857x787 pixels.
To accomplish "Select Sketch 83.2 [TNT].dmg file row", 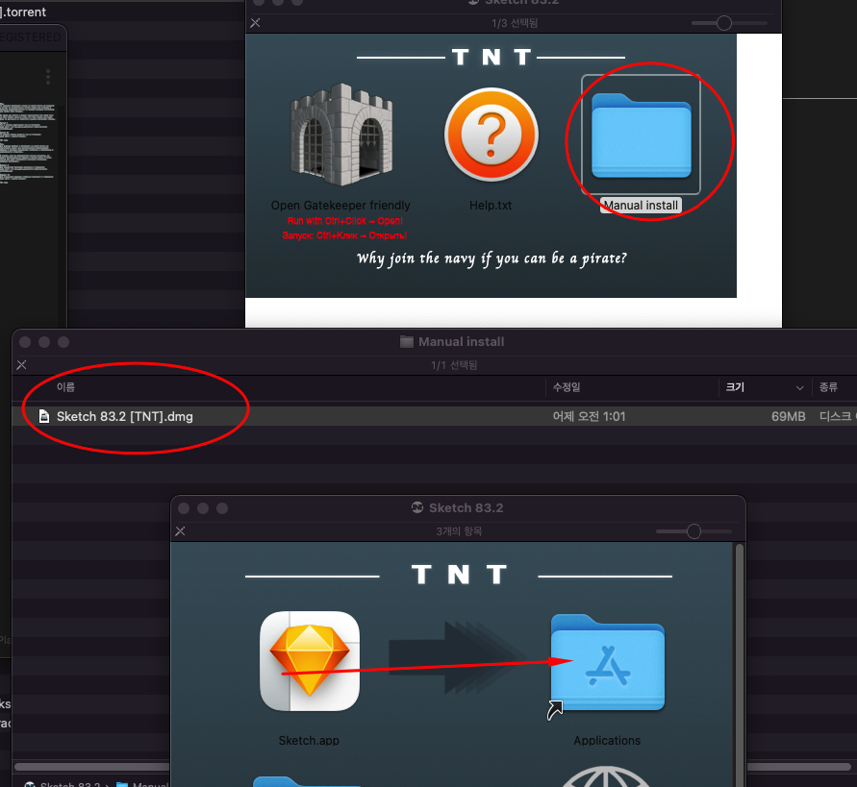I will (435, 416).
